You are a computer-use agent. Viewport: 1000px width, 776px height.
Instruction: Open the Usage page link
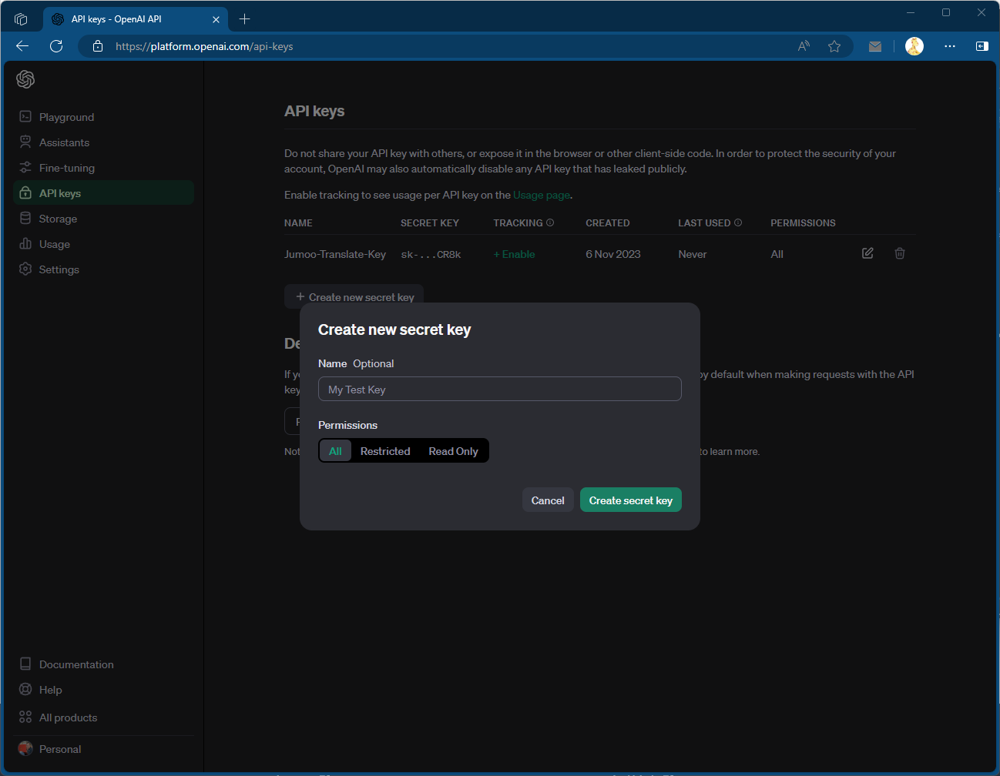[542, 195]
